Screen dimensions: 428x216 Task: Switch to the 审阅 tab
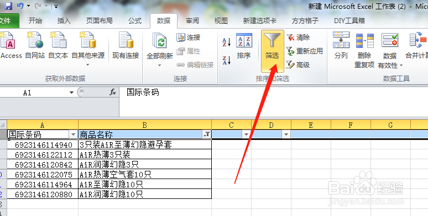(192, 21)
